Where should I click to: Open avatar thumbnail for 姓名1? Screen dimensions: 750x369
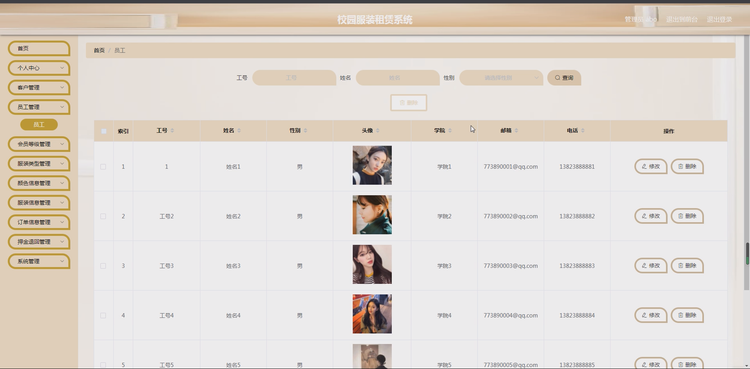click(x=372, y=165)
